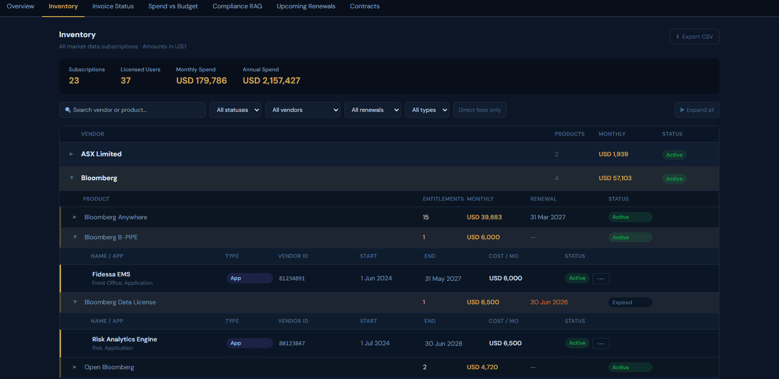
Task: Click the Monthly Spend USD 179,786 value
Action: tap(202, 81)
